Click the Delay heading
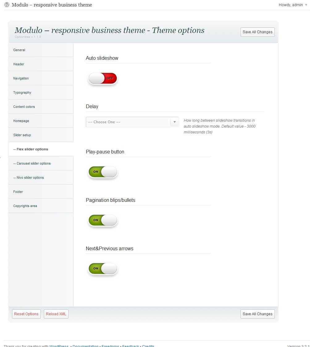 click(x=92, y=106)
